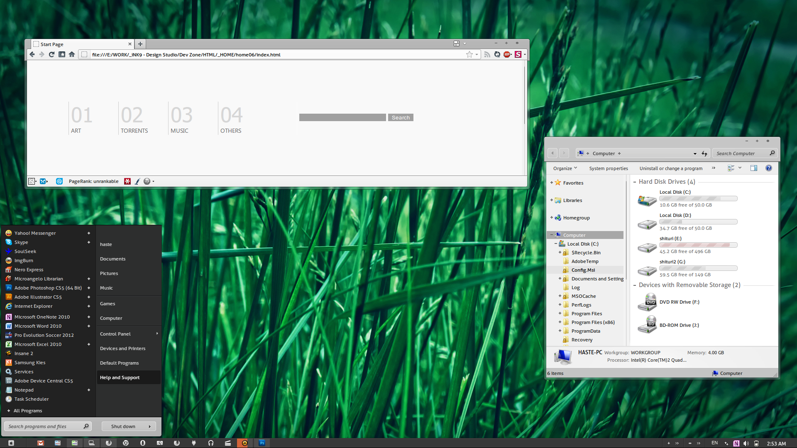This screenshot has width=797, height=448.
Task: Expand the Control Panel submenu arrow
Action: [157, 333]
